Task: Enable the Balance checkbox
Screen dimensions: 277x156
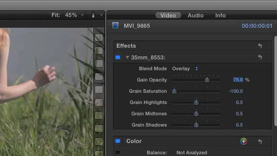Action: (118, 153)
